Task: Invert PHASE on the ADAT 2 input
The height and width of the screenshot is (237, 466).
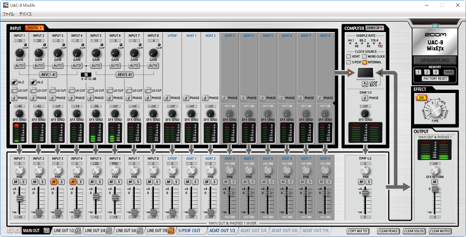Action: [x=205, y=98]
